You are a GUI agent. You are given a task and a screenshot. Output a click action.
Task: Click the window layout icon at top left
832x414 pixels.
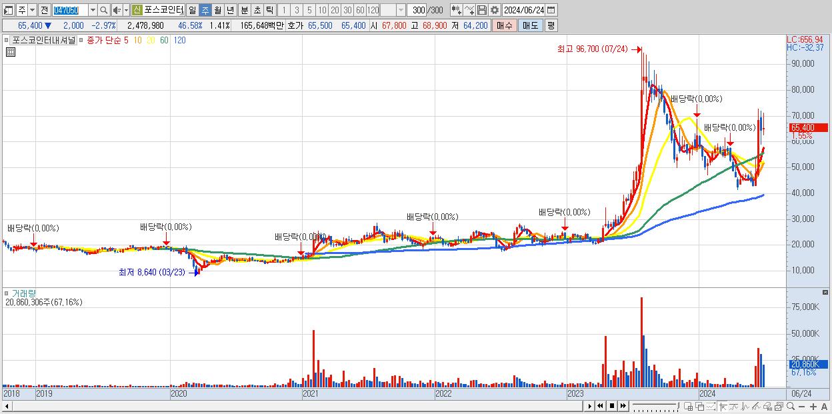click(x=9, y=10)
